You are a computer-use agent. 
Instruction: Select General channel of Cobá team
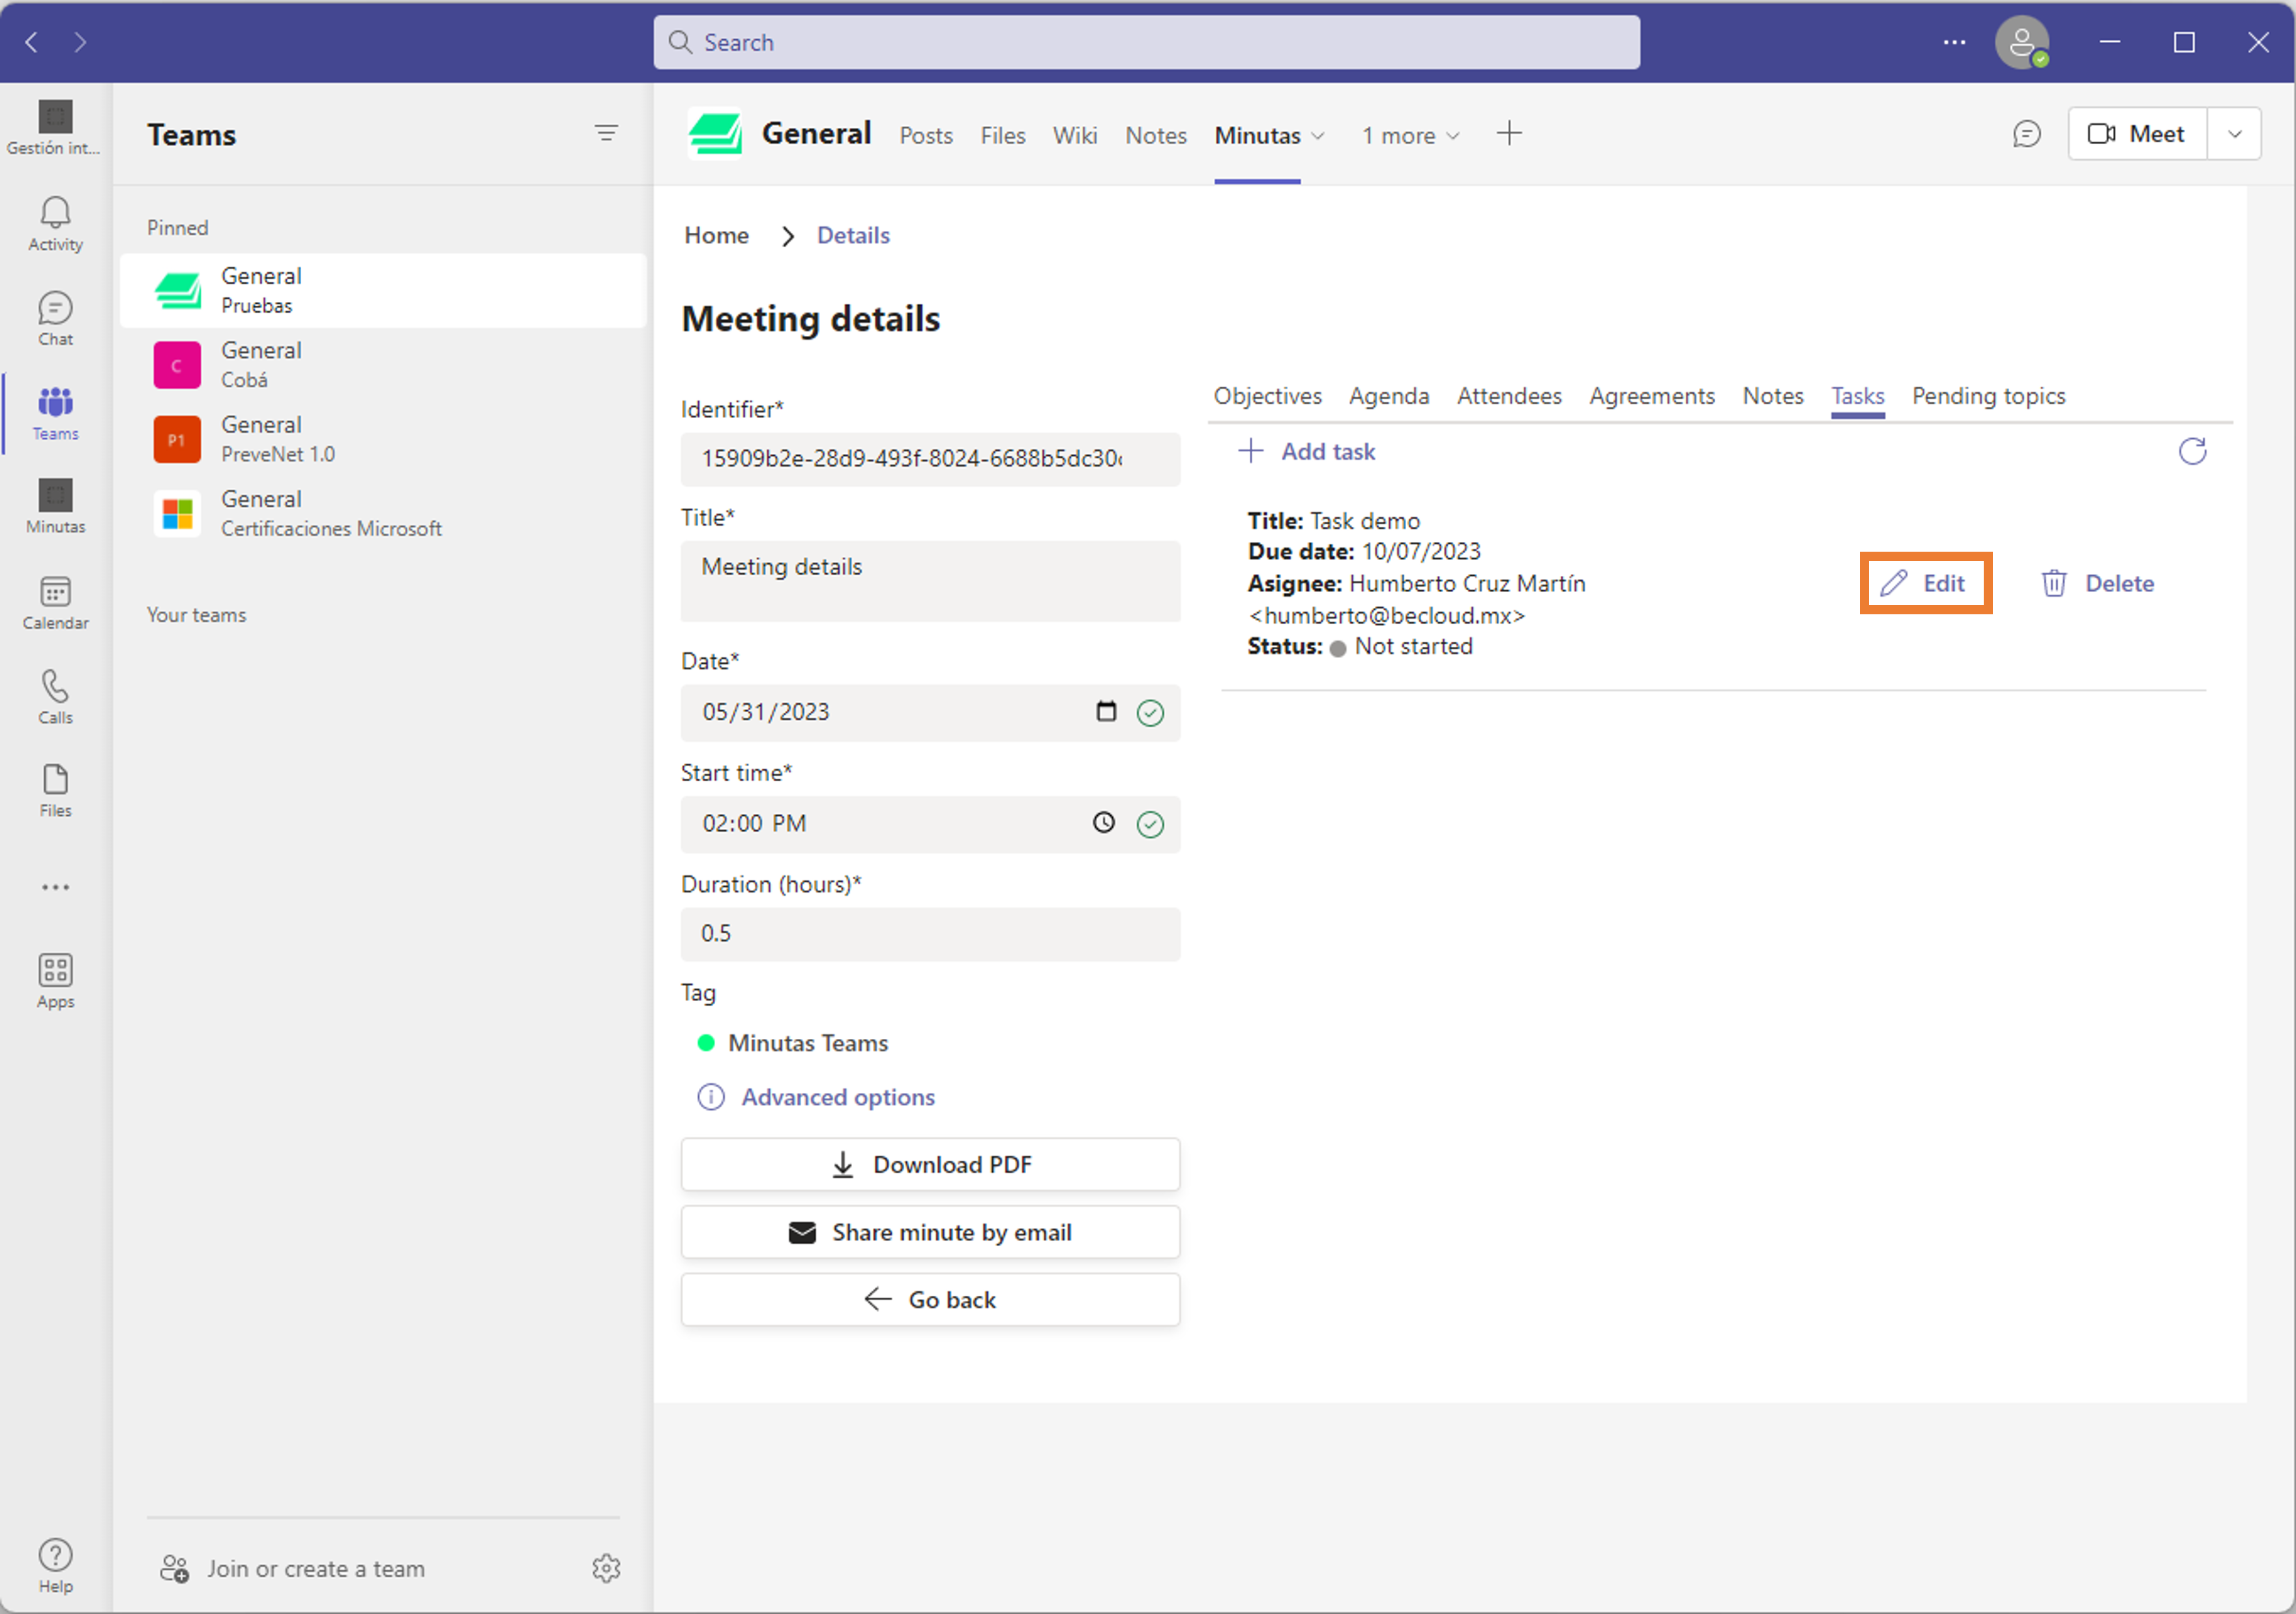pos(383,365)
